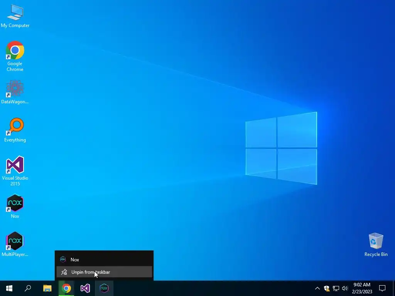Open the clock showing 9:02 AM
Viewport: 395px width, 296px height.
click(362, 288)
